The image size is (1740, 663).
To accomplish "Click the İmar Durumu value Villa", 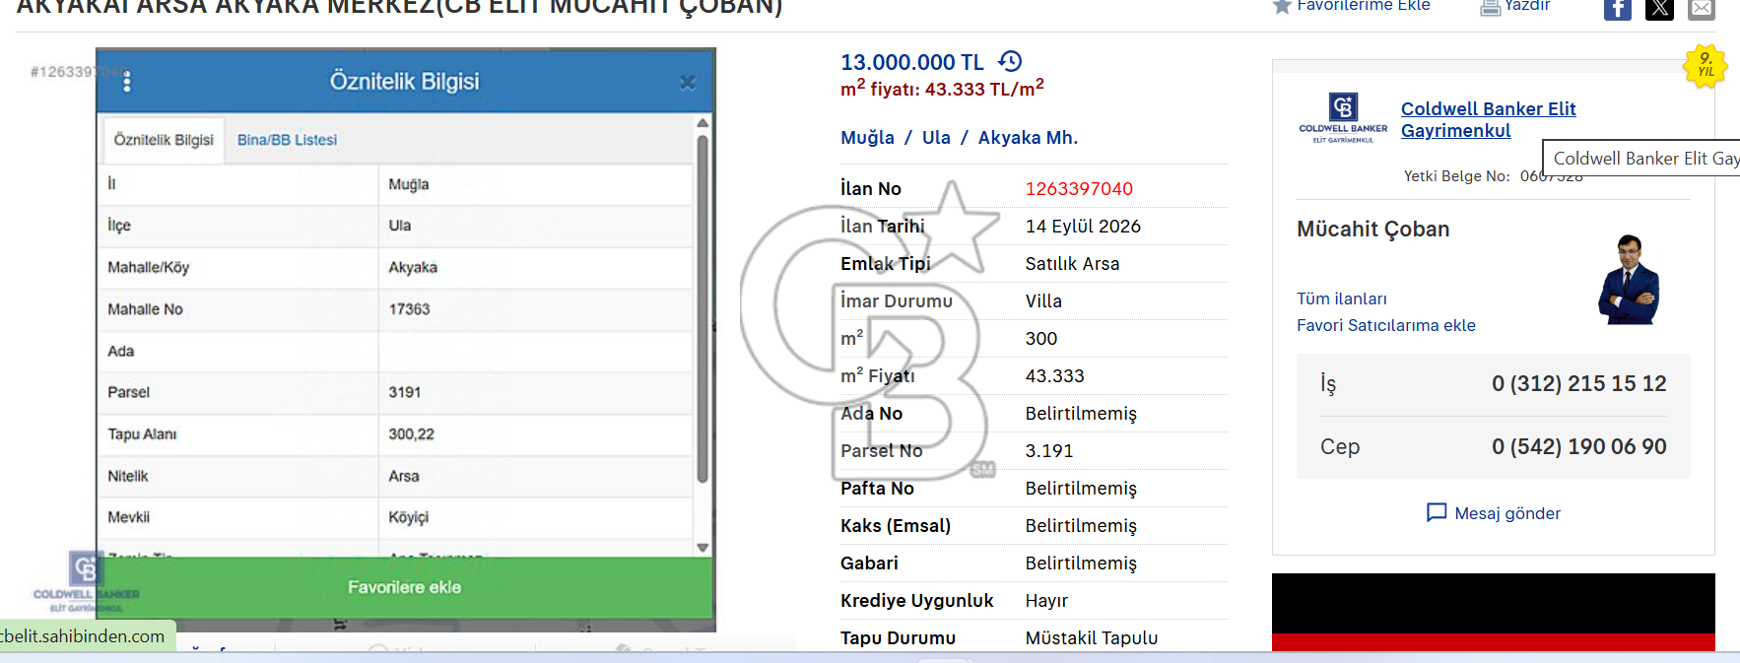I will click(x=1043, y=301).
